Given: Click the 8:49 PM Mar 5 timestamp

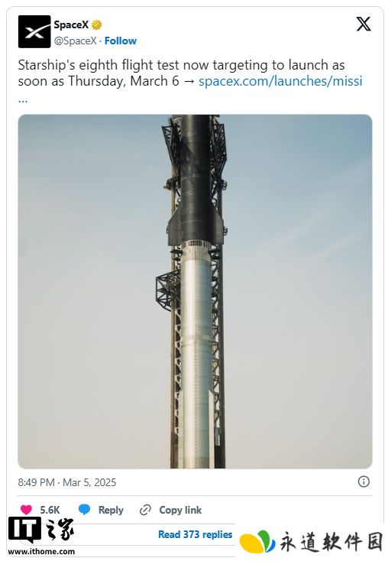Looking at the screenshot, I should (x=67, y=482).
